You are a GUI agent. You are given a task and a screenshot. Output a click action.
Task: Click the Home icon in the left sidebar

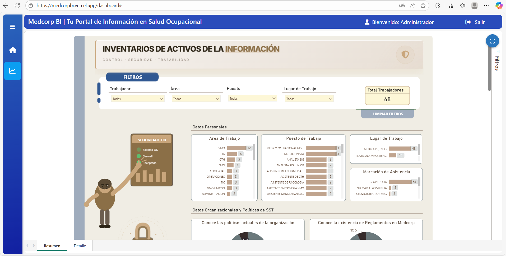(x=12, y=50)
